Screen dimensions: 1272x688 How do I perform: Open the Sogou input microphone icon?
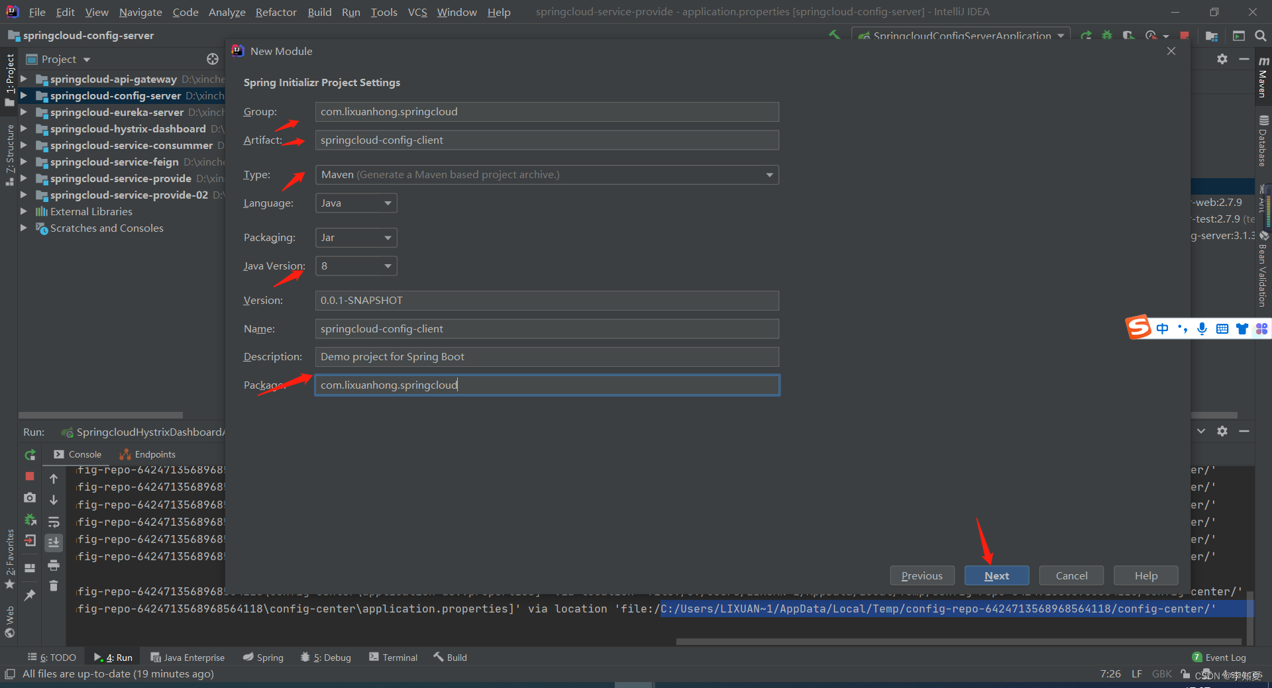click(x=1202, y=328)
